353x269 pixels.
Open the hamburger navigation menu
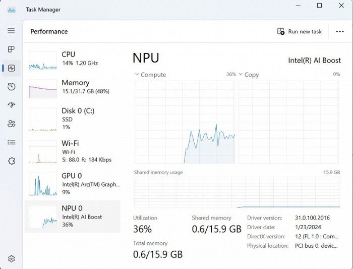click(11, 31)
